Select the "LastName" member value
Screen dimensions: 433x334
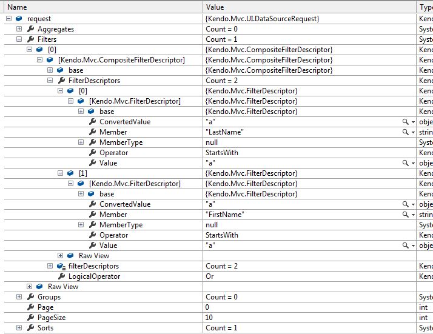pos(224,132)
